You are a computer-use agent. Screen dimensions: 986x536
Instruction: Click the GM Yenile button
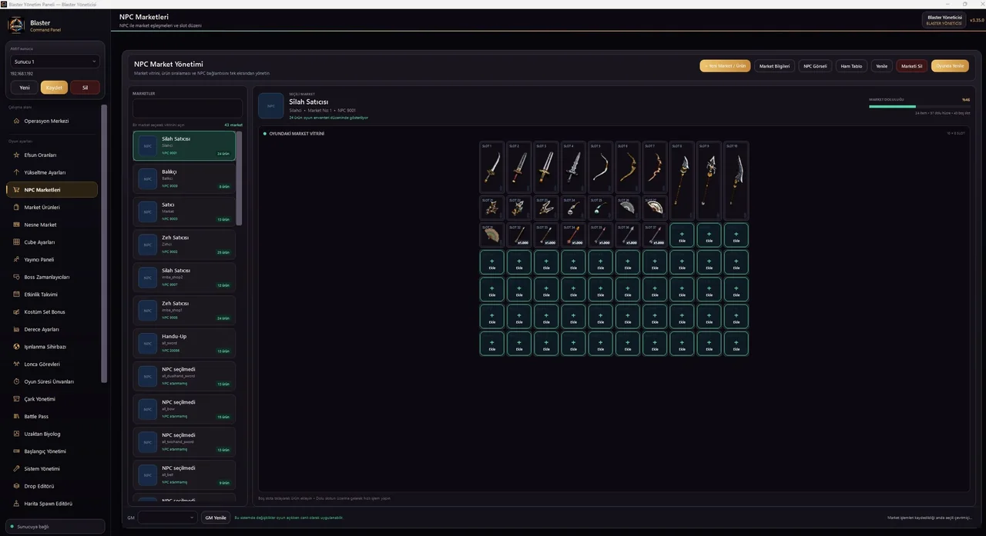(215, 518)
